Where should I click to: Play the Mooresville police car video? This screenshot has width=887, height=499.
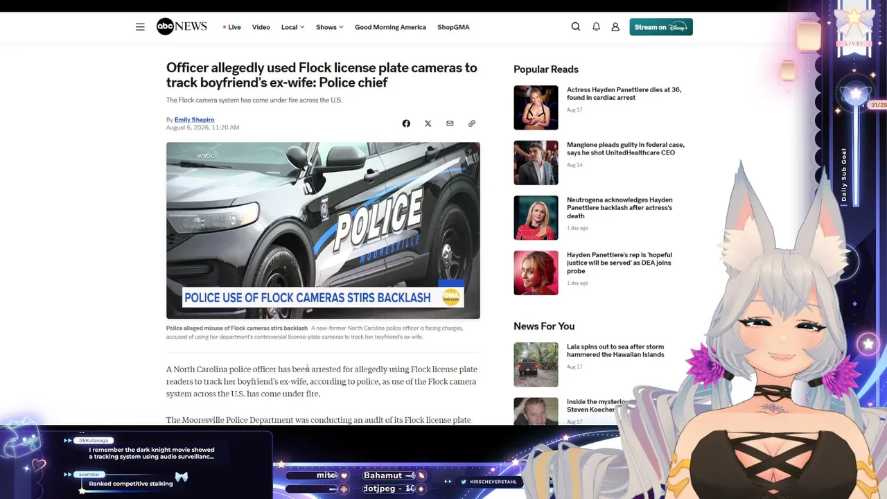click(323, 230)
